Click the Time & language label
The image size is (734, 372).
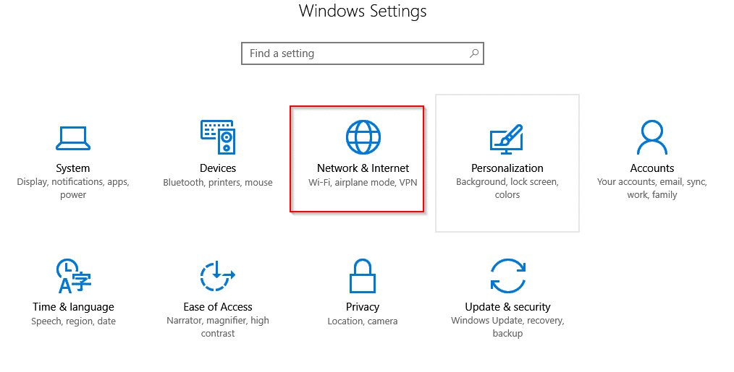pos(74,307)
